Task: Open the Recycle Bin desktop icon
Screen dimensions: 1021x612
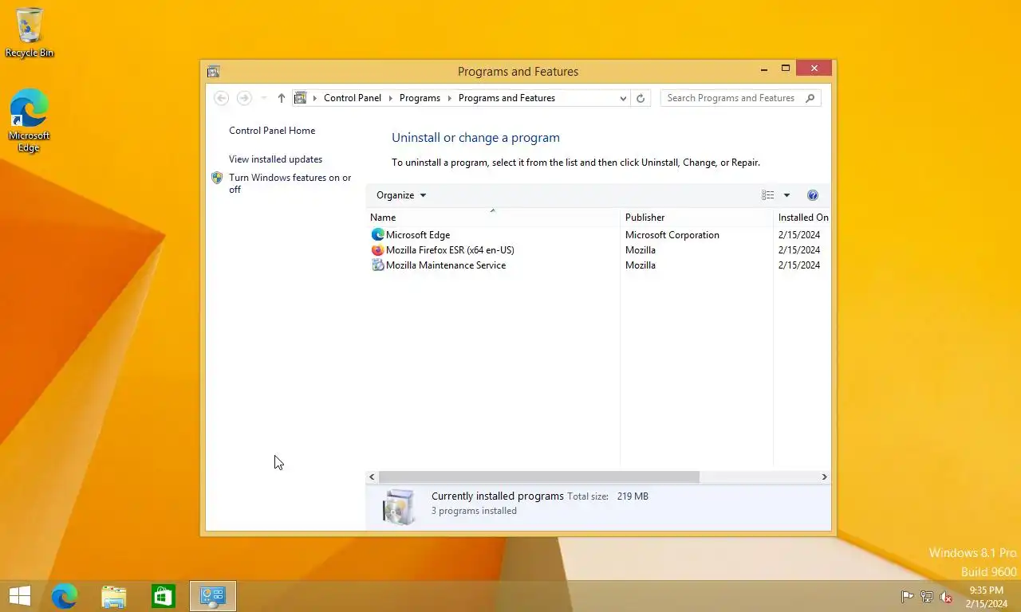Action: pyautogui.click(x=30, y=32)
